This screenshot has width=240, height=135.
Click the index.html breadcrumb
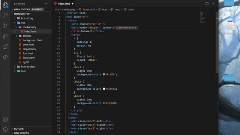[87, 9]
